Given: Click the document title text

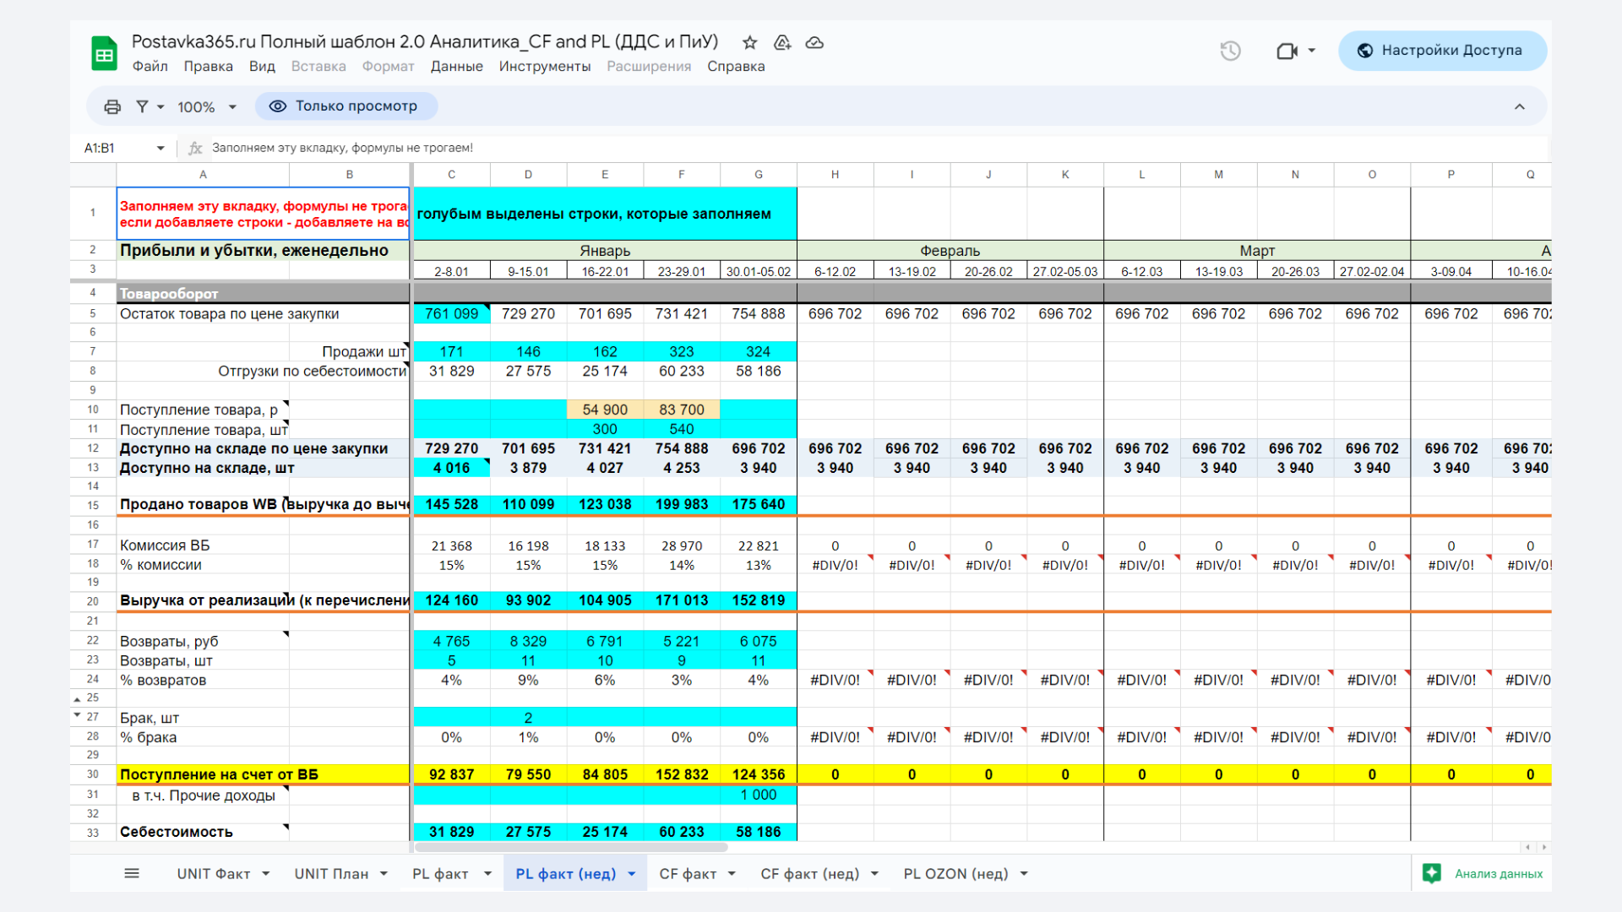Looking at the screenshot, I should coord(425,42).
